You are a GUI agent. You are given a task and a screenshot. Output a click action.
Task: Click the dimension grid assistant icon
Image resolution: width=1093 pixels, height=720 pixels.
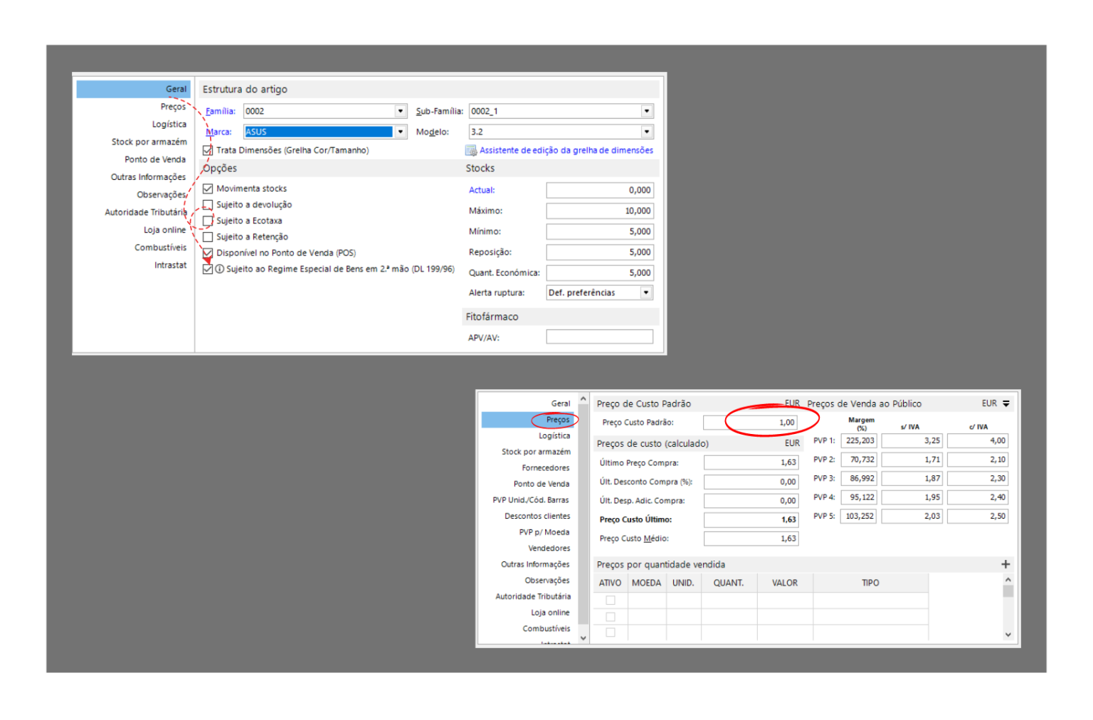470,150
